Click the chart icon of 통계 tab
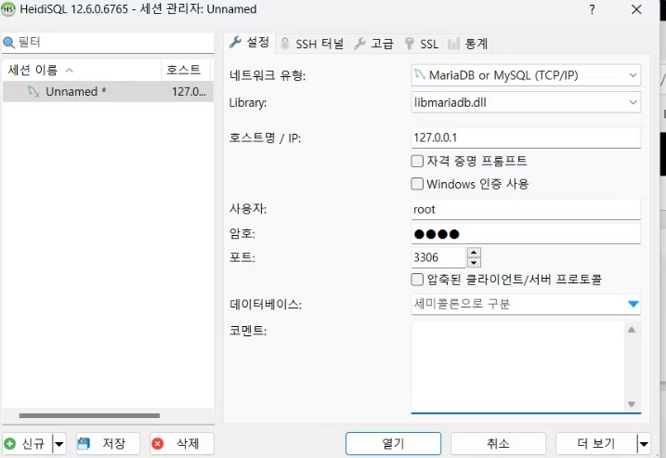Image resolution: width=666 pixels, height=458 pixels. 453,44
